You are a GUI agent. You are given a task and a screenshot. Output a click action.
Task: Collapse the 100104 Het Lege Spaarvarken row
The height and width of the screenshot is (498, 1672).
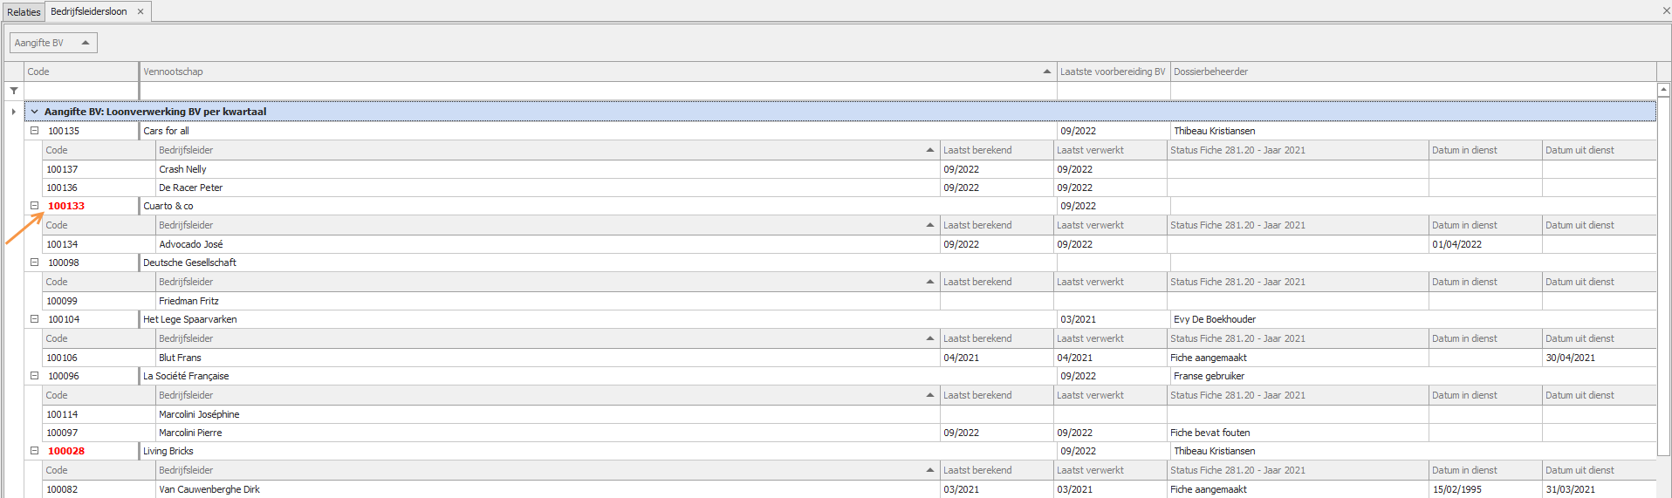(x=35, y=319)
